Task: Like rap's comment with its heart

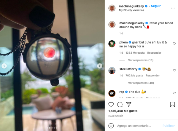Action: (174, 93)
